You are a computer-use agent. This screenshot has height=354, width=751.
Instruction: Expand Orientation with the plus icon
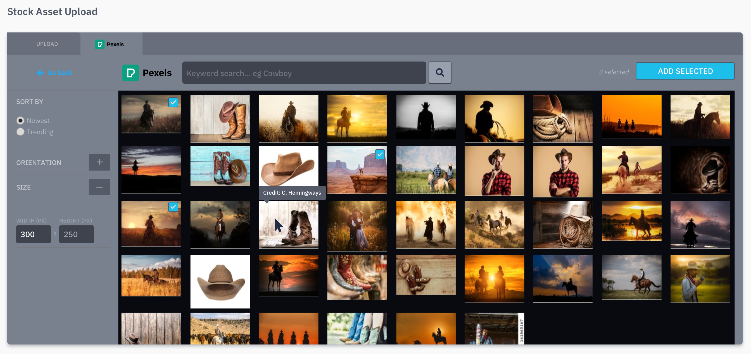tap(99, 162)
